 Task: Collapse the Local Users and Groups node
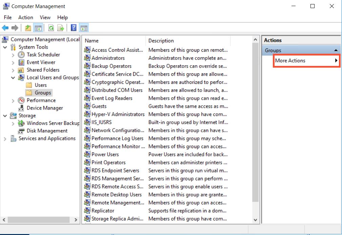13,78
